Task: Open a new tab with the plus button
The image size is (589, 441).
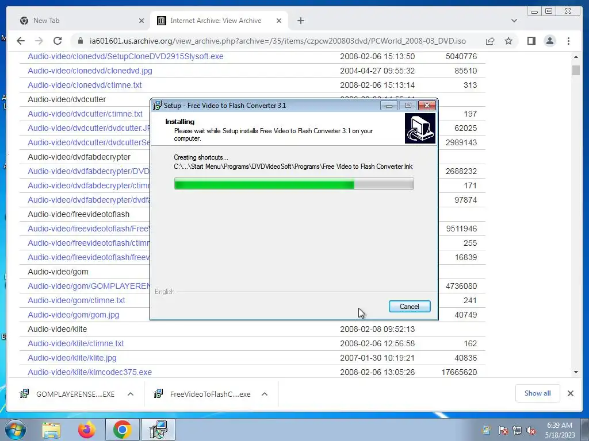Action: click(300, 21)
